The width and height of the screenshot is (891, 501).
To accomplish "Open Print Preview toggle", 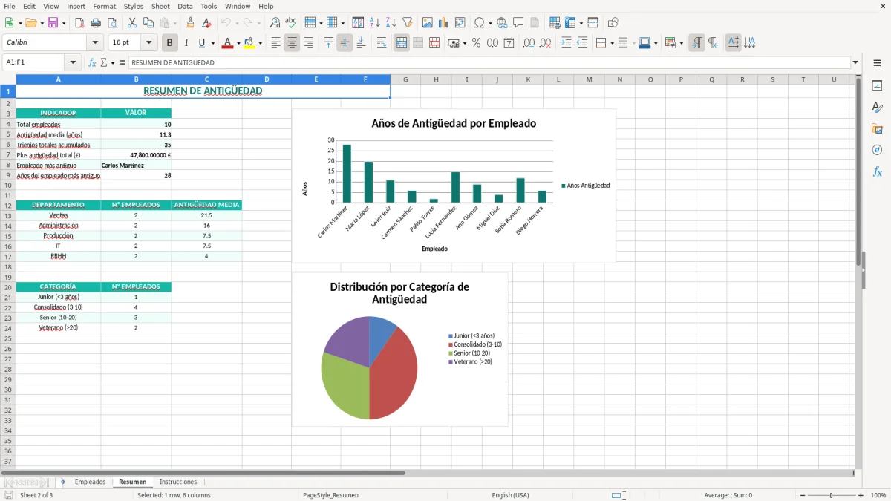I will pyautogui.click(x=111, y=23).
